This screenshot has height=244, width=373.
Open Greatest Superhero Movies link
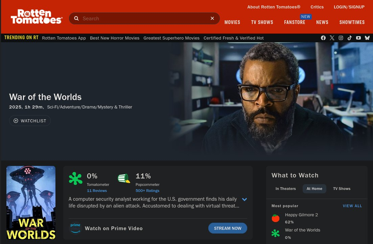click(x=171, y=38)
